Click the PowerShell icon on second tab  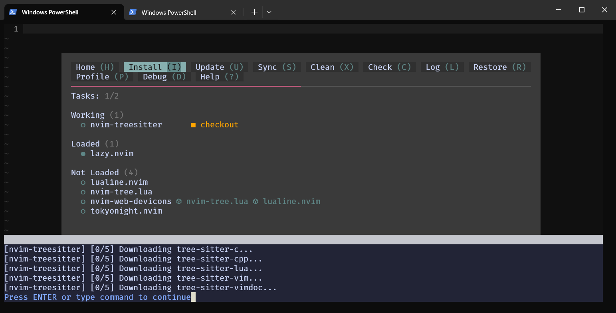click(133, 12)
